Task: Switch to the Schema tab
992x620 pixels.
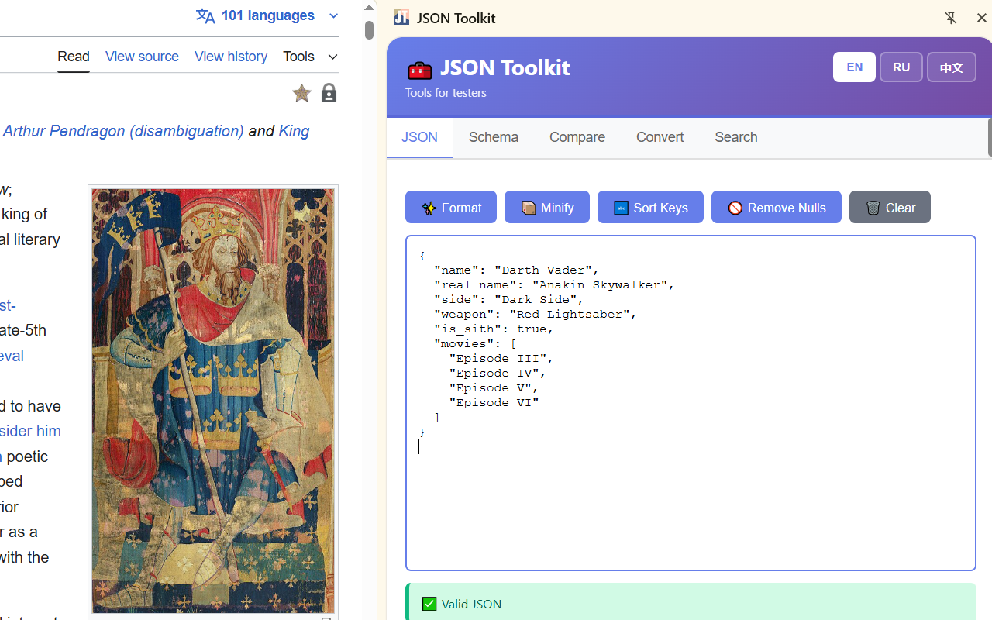Action: [x=494, y=137]
